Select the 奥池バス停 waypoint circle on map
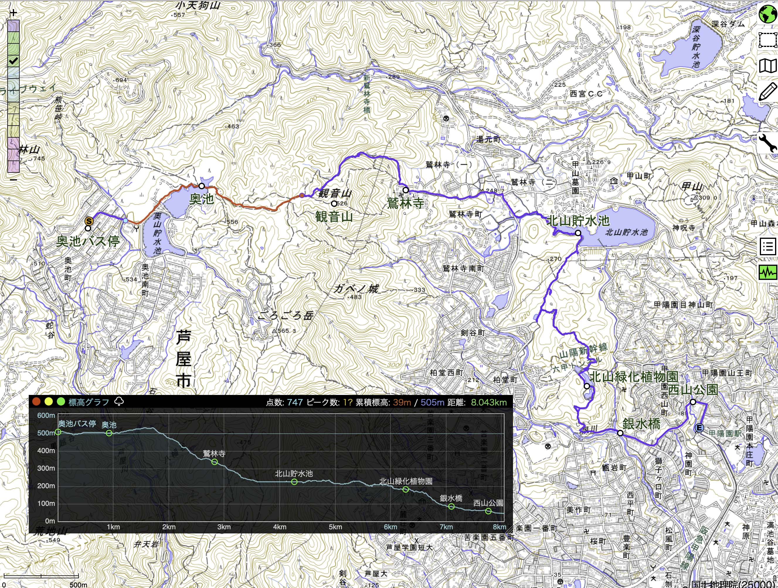 (x=88, y=228)
